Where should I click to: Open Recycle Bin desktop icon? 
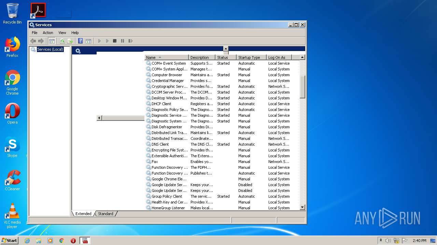[x=12, y=14]
